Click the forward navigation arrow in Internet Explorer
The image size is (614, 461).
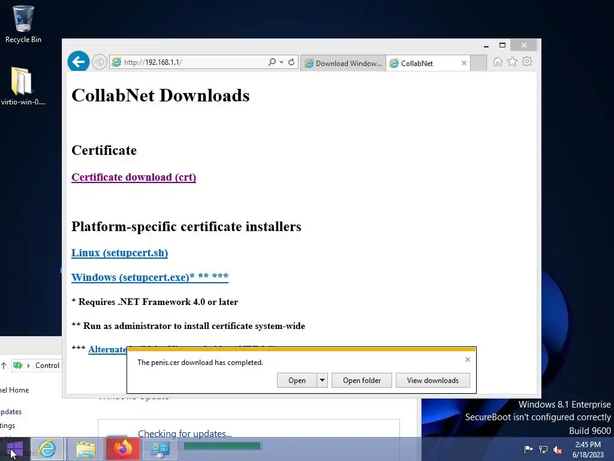pos(100,62)
